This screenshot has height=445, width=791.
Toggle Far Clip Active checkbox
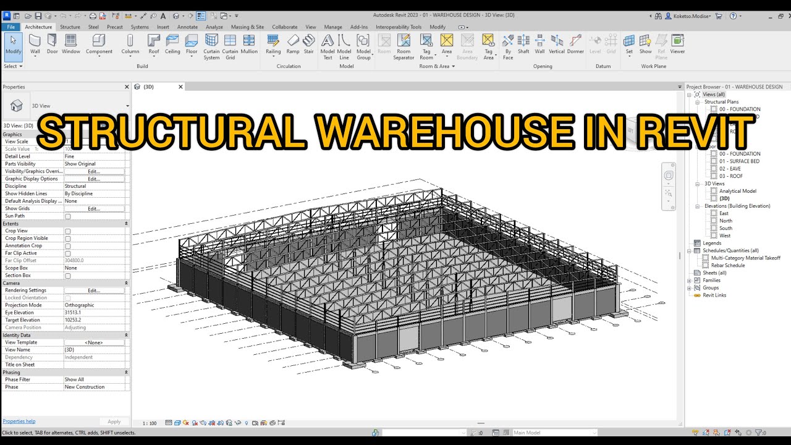click(68, 253)
